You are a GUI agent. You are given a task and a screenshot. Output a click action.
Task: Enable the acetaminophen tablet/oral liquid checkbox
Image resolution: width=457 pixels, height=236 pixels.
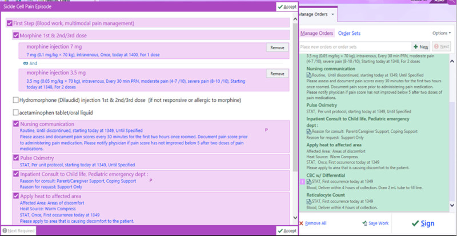point(16,111)
